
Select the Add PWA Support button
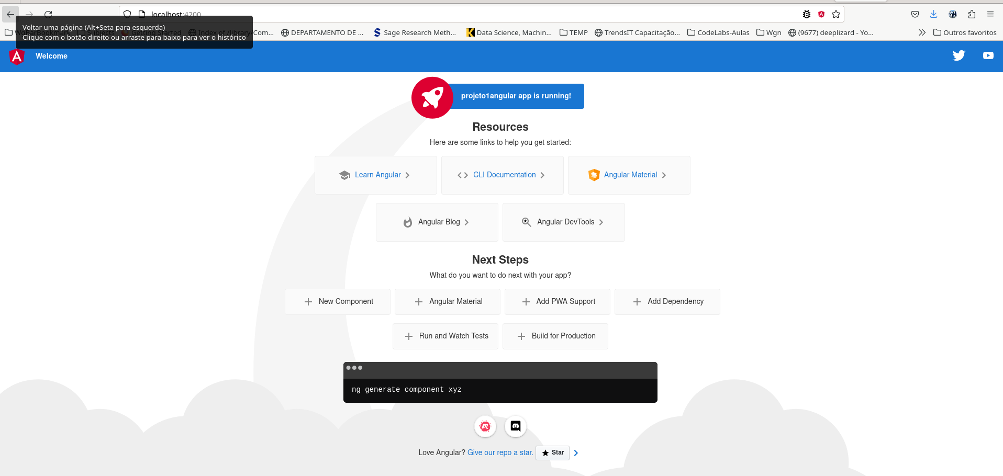coord(558,302)
